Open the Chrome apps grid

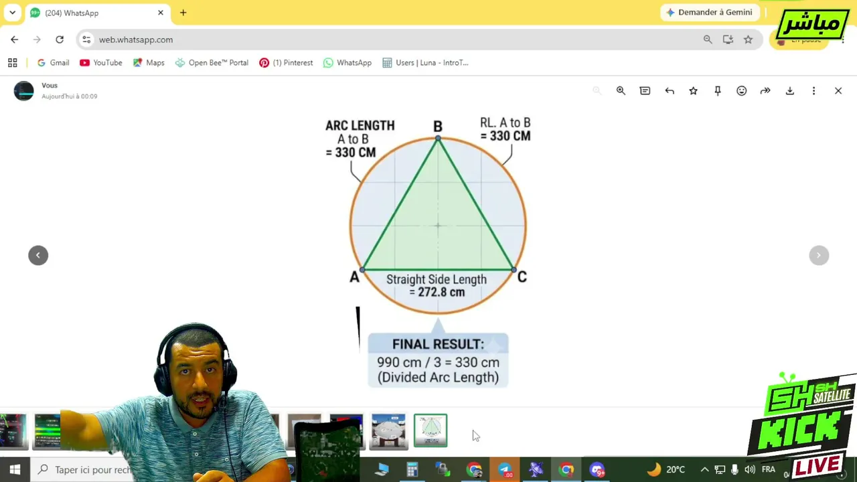coord(12,63)
